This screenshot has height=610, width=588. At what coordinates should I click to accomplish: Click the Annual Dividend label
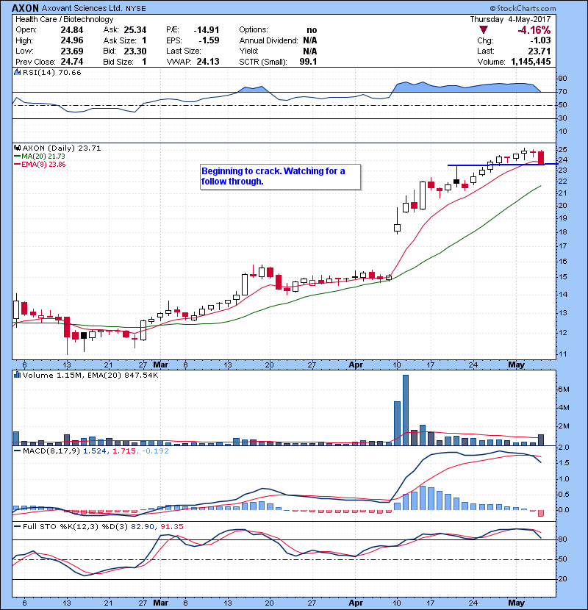coord(268,40)
